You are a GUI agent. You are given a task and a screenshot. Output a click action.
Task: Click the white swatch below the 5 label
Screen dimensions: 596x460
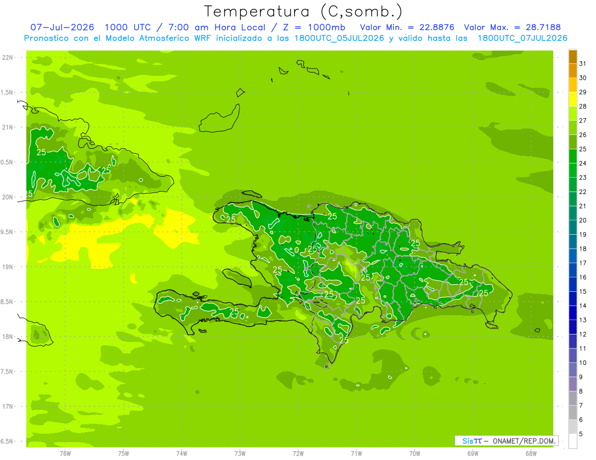tap(573, 441)
